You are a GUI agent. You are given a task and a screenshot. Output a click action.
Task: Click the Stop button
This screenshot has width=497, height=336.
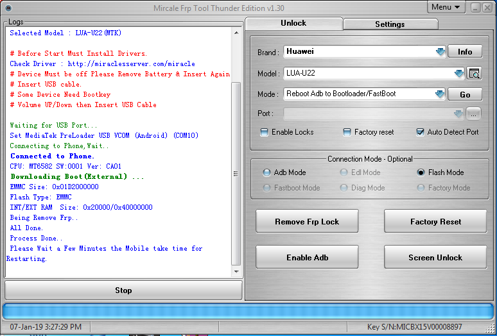coord(123,290)
